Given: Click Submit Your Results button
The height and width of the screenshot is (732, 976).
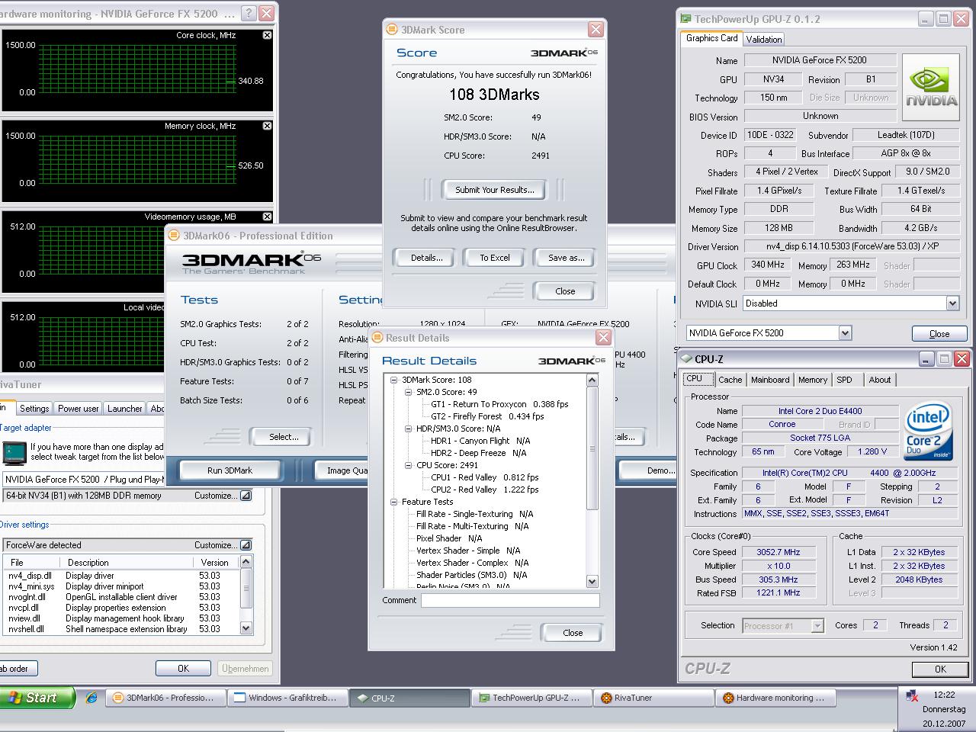Looking at the screenshot, I should [495, 190].
